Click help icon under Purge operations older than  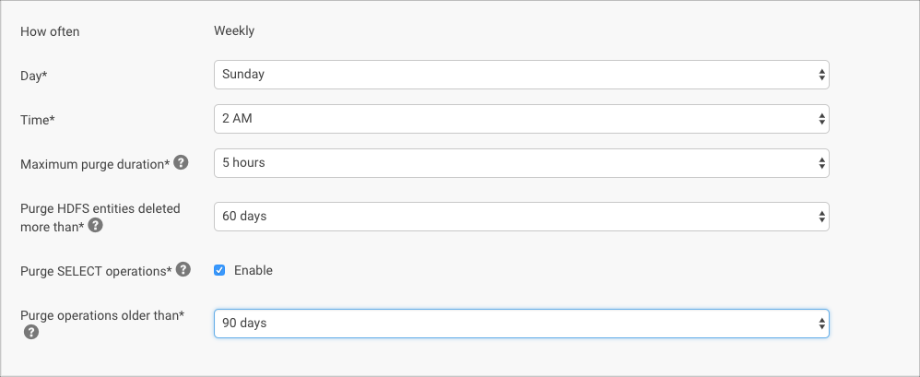30,332
